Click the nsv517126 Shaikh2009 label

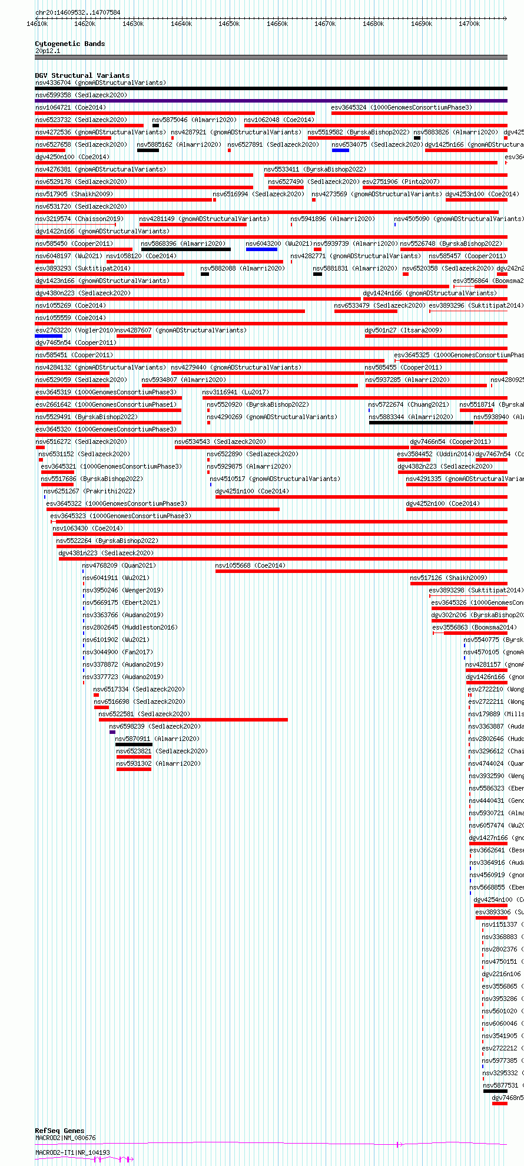pos(449,578)
